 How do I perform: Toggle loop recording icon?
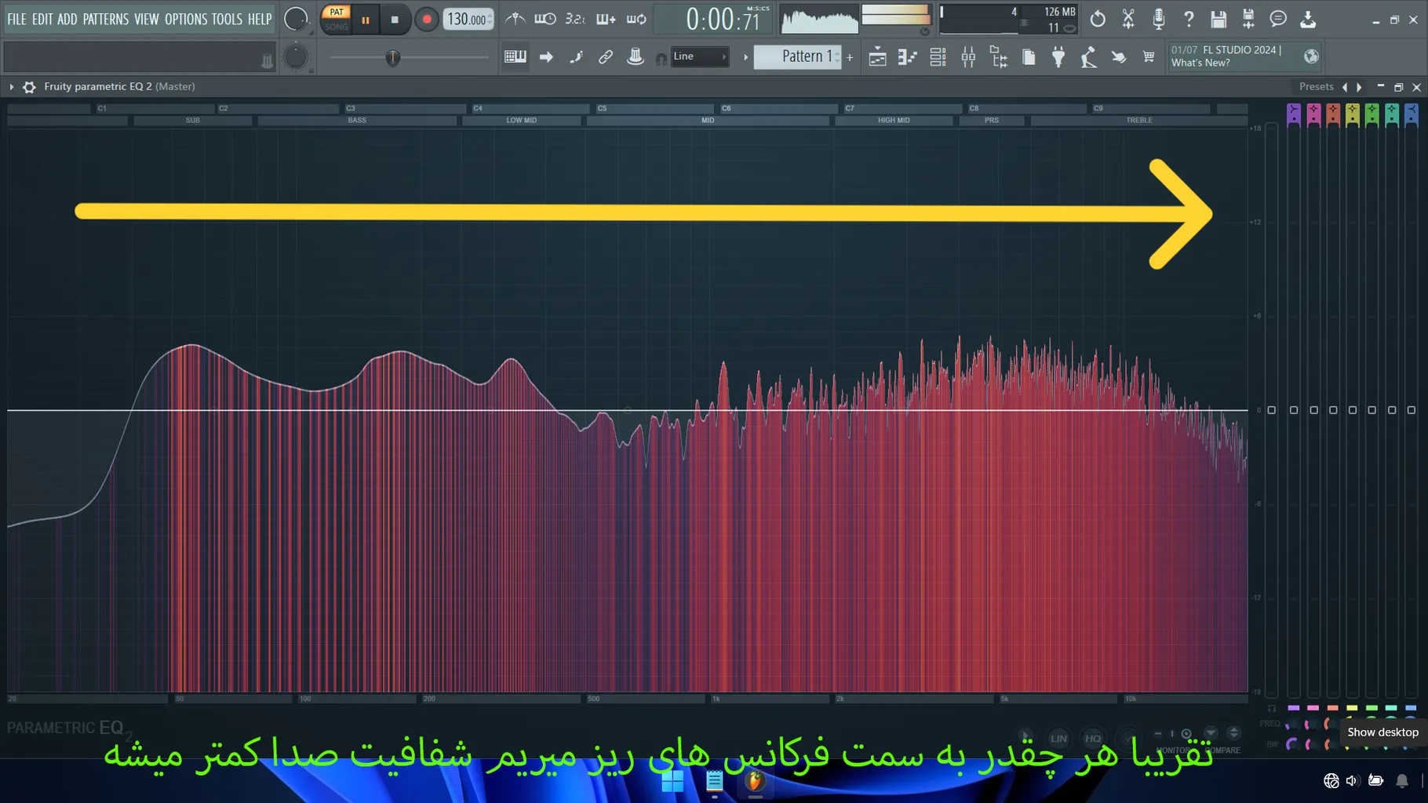636,19
